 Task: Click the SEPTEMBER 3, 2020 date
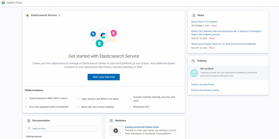(200, 26)
